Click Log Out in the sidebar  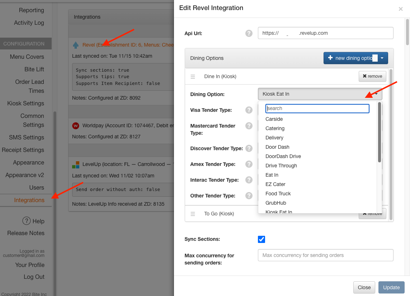[x=34, y=277]
